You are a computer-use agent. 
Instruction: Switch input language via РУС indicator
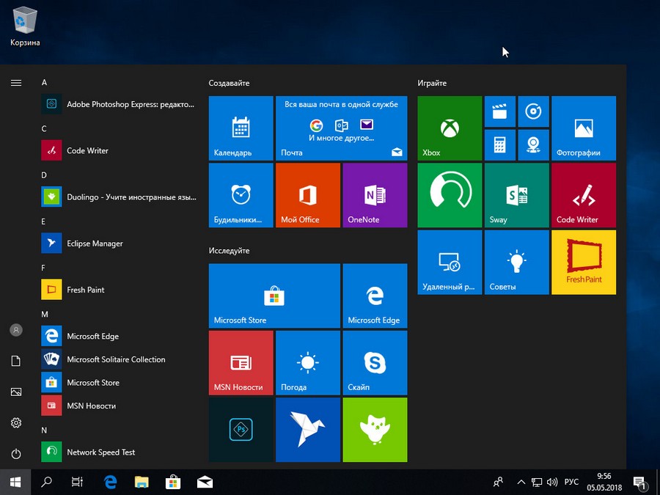[x=571, y=482]
